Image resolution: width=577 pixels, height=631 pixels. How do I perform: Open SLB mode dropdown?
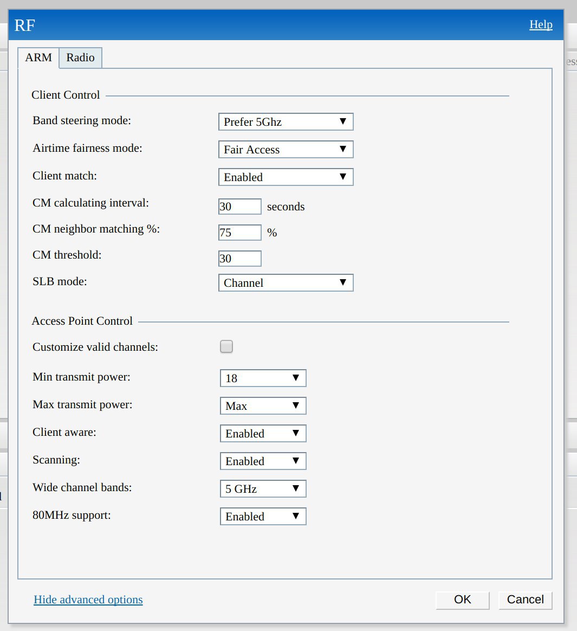[x=286, y=283]
